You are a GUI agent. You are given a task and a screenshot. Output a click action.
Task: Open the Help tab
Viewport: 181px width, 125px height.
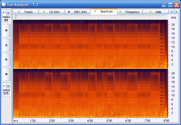156,12
